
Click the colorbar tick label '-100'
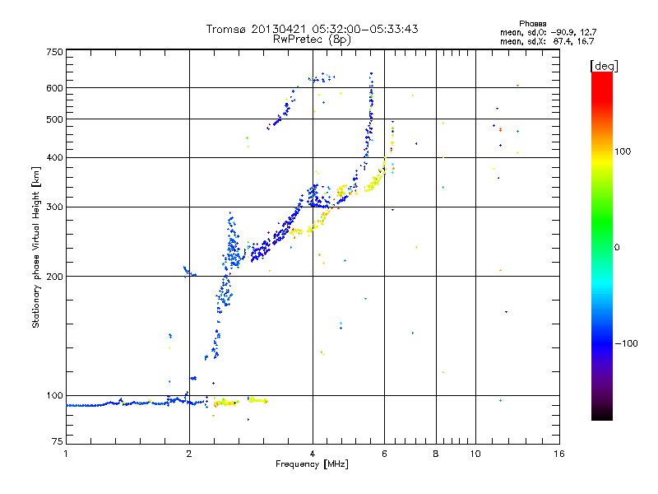(x=627, y=343)
